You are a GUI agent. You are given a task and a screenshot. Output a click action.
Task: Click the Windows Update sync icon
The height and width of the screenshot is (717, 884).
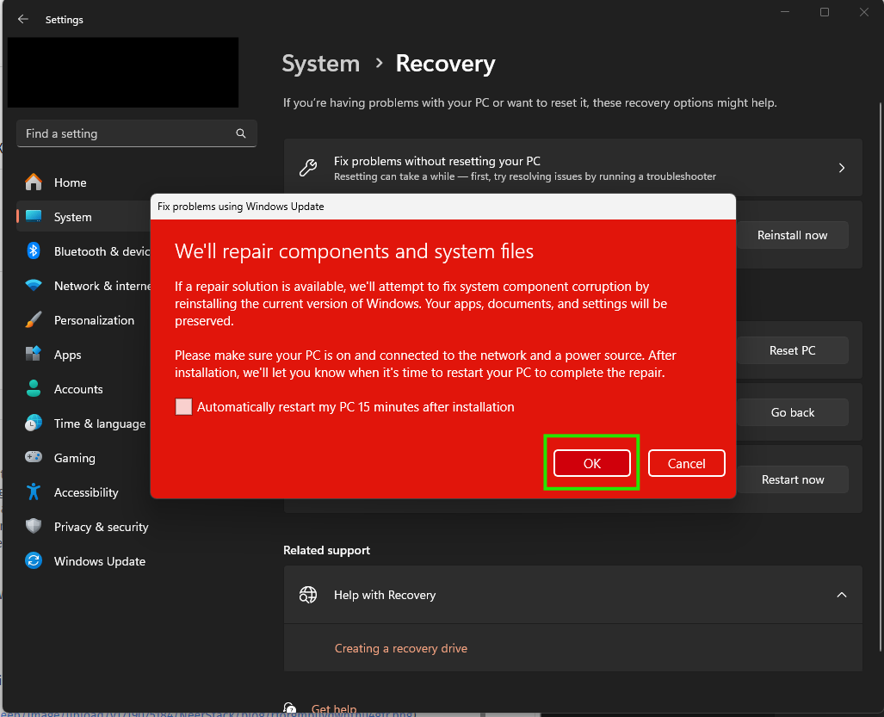tap(34, 560)
